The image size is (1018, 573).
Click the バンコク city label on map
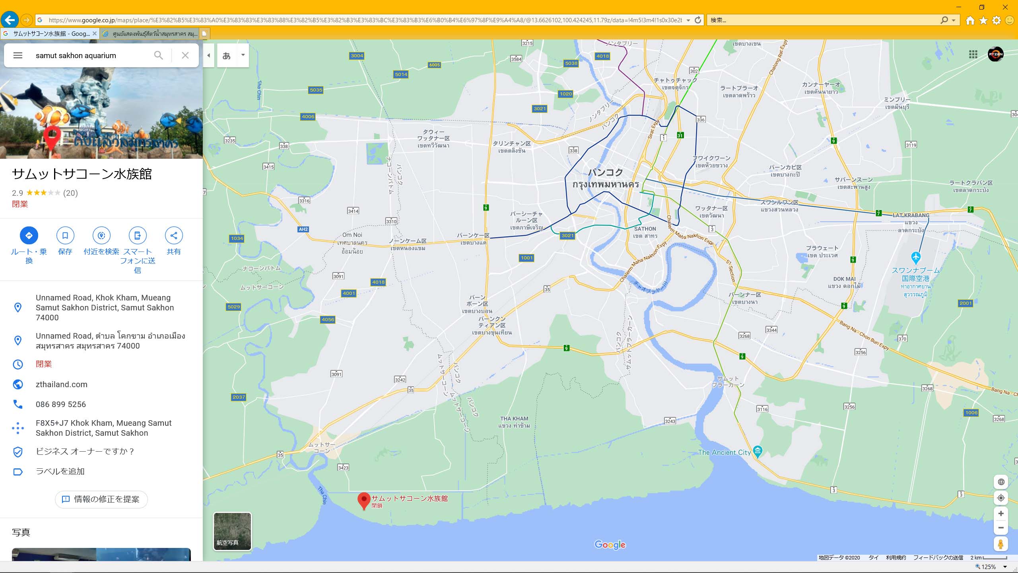[x=606, y=172]
